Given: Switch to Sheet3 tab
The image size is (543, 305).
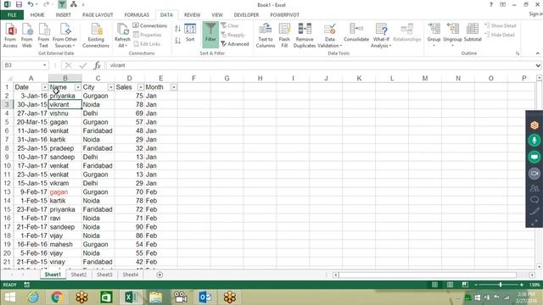Looking at the screenshot, I should coord(104,274).
